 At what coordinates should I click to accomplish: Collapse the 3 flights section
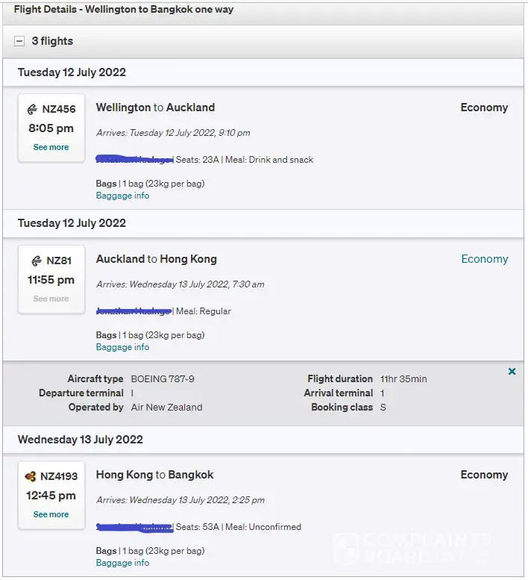pyautogui.click(x=19, y=41)
